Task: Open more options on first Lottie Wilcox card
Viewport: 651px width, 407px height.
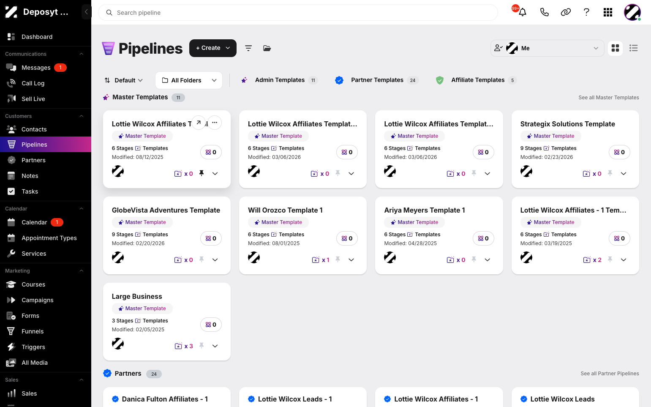Action: pyautogui.click(x=215, y=123)
